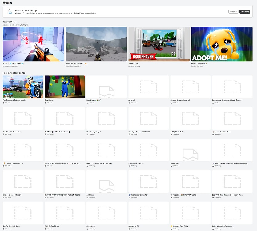Click the rating icon beneath Jailbreak
This screenshot has height=231, width=257.
(x=87, y=197)
